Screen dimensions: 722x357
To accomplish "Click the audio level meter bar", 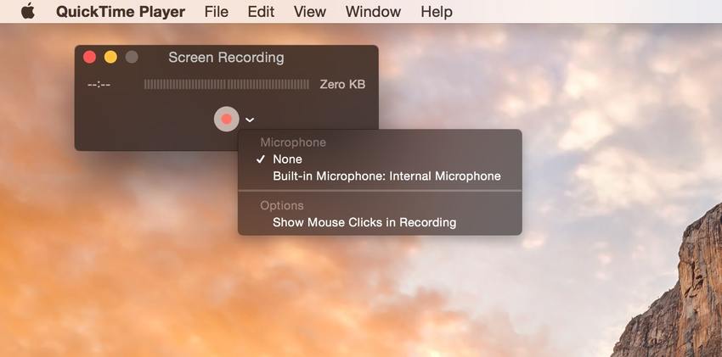I will [x=227, y=85].
